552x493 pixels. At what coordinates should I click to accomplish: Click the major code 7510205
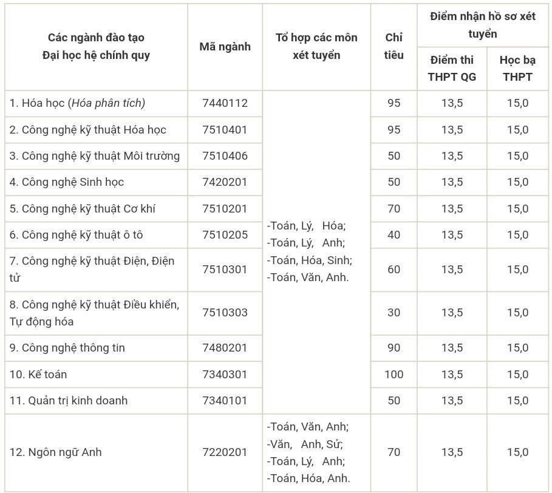click(x=225, y=234)
